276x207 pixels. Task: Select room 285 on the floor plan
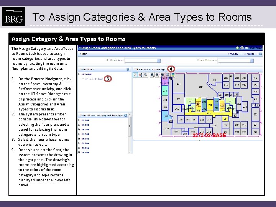click(x=179, y=99)
